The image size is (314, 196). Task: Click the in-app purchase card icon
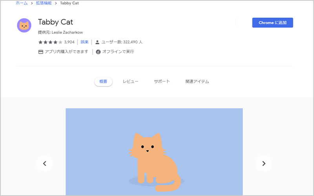[x=41, y=52]
